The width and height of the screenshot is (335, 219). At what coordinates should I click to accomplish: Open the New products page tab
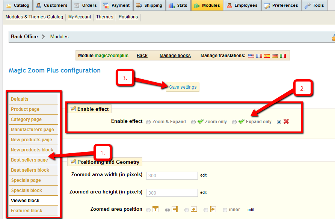click(33, 140)
